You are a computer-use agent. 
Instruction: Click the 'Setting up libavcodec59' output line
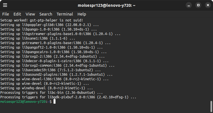click(50, 70)
